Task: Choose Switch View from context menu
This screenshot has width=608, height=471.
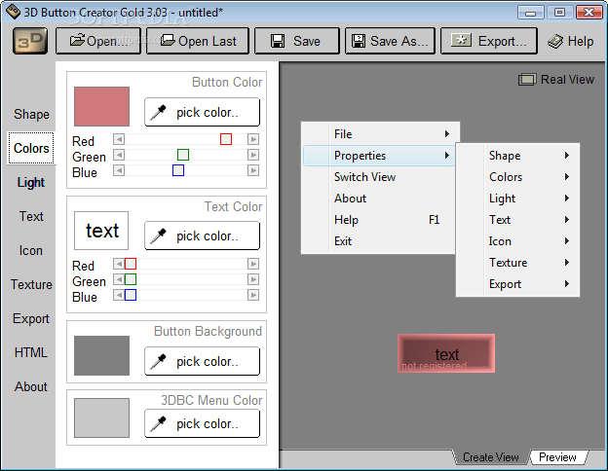Action: click(x=378, y=177)
